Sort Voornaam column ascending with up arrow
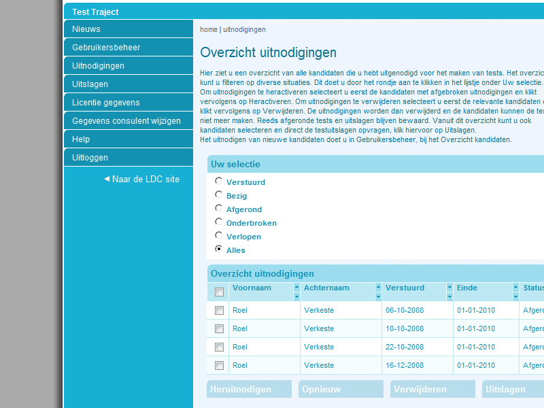The image size is (544, 408). 296,287
